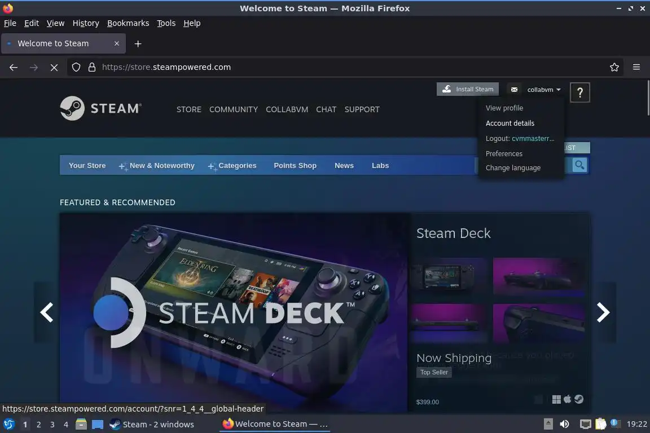Open the start menu launcher icon
Image resolution: width=650 pixels, height=433 pixels.
tap(8, 425)
